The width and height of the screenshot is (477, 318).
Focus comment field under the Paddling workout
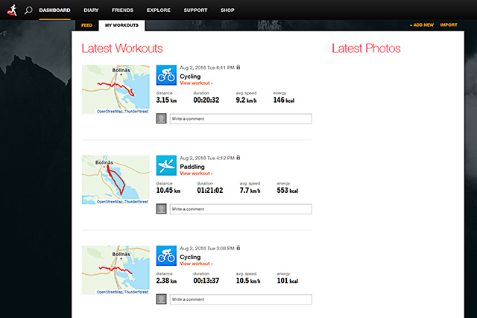pos(241,209)
